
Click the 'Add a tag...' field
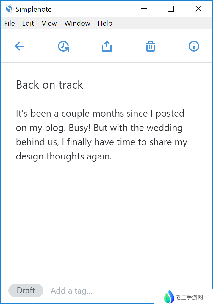pyautogui.click(x=71, y=291)
